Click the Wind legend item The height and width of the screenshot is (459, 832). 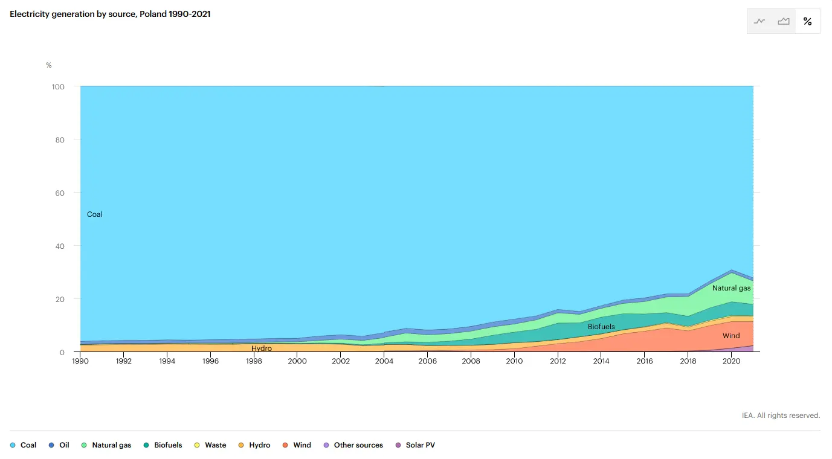[x=297, y=445]
